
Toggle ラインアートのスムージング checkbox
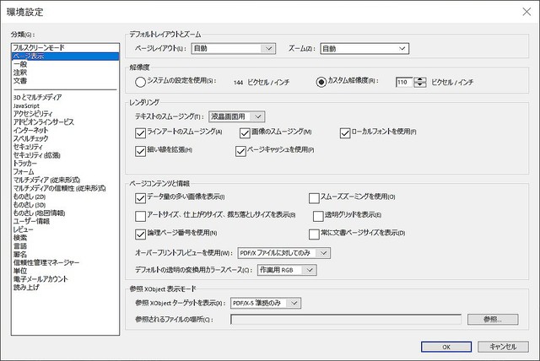pos(141,132)
